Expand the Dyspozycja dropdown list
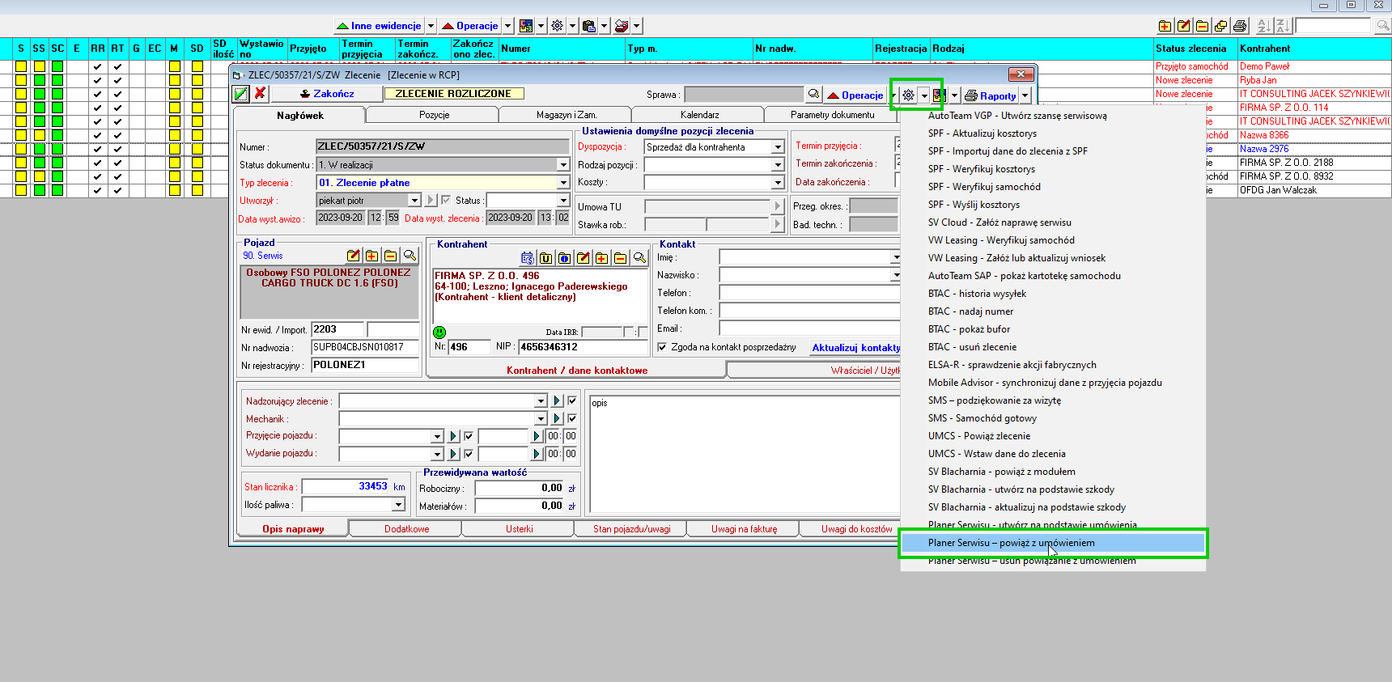1392x682 pixels. pyautogui.click(x=777, y=147)
